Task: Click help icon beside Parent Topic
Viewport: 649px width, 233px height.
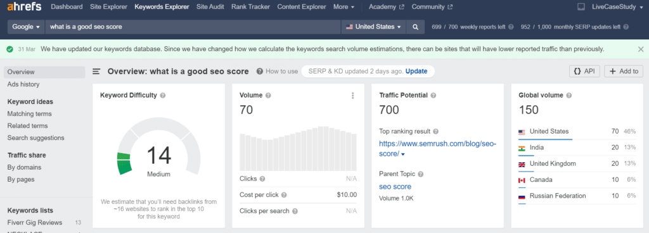Action: 420,174
